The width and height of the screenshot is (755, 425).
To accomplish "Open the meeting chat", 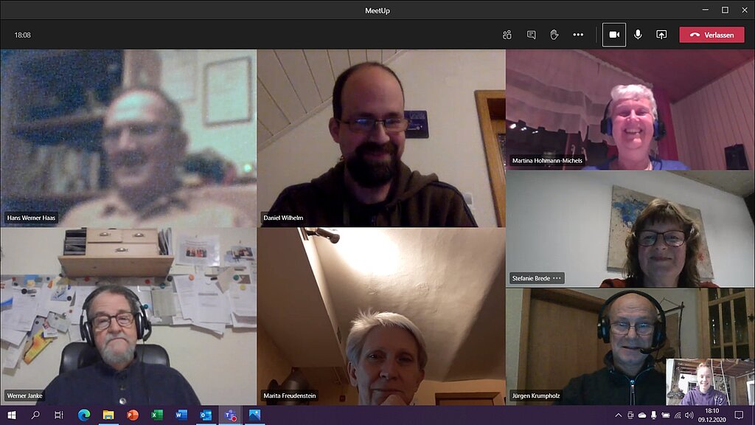I will pyautogui.click(x=531, y=35).
